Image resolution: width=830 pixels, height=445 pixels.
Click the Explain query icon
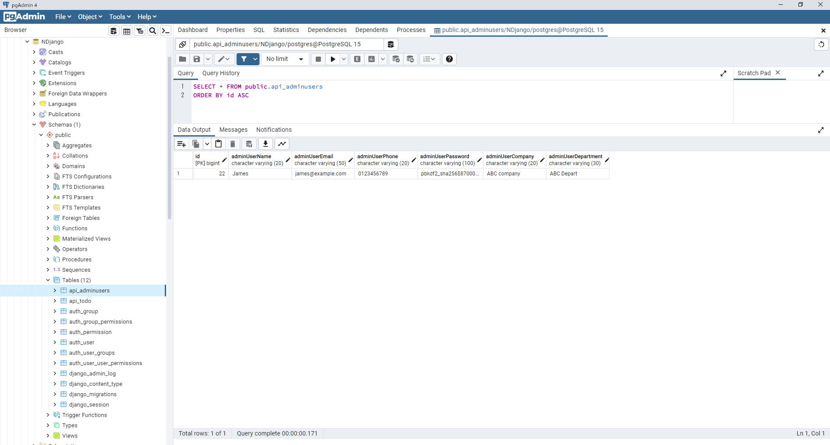357,59
